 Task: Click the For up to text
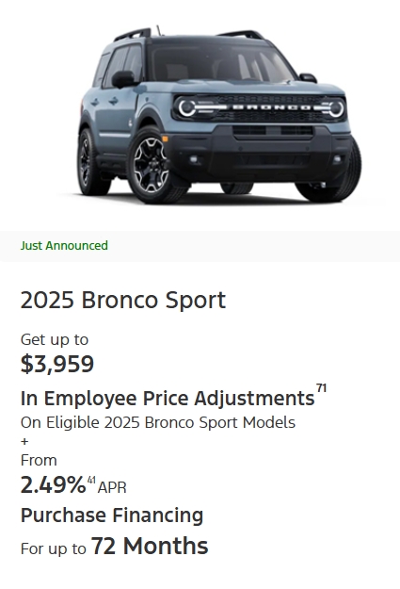[x=54, y=549]
